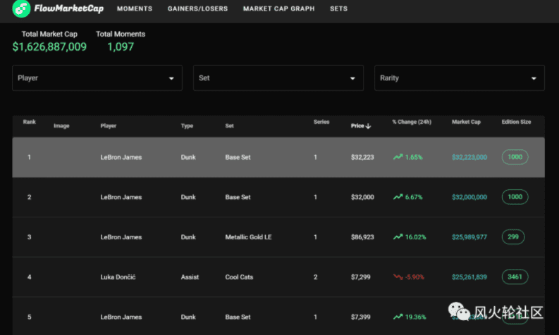Click Cool Cats set cell
Screen dimensions: 559x335
239,277
